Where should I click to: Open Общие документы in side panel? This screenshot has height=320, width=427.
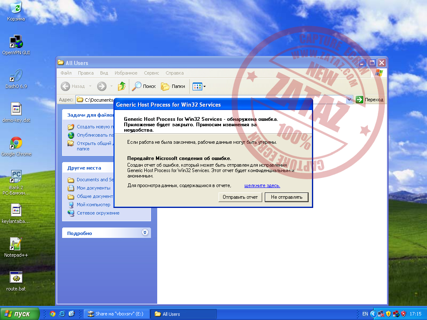91,197
